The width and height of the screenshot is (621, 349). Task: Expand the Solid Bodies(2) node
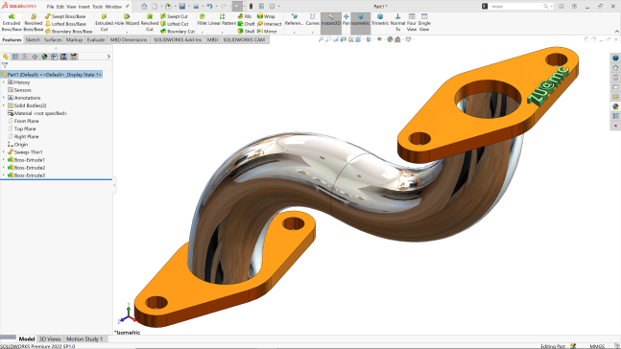(x=4, y=105)
